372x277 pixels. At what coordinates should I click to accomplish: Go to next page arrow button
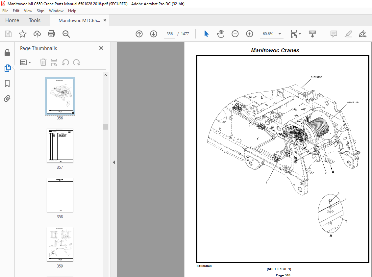click(154, 34)
